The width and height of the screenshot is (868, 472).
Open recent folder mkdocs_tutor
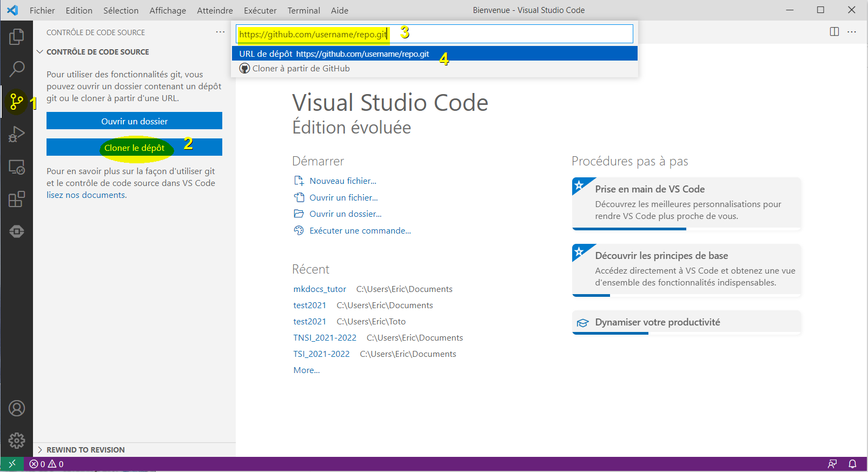coord(320,289)
